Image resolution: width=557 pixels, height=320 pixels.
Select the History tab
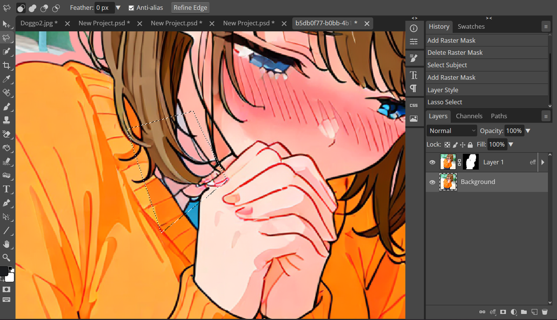[x=439, y=27]
